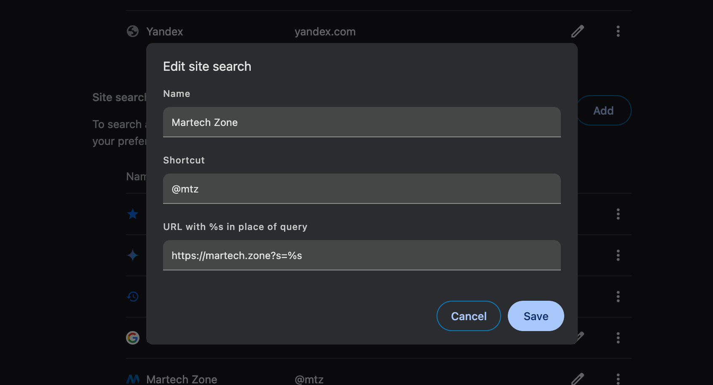Open three-dot menu on the sparkle row
Viewport: 713px width, 385px height.
click(618, 255)
